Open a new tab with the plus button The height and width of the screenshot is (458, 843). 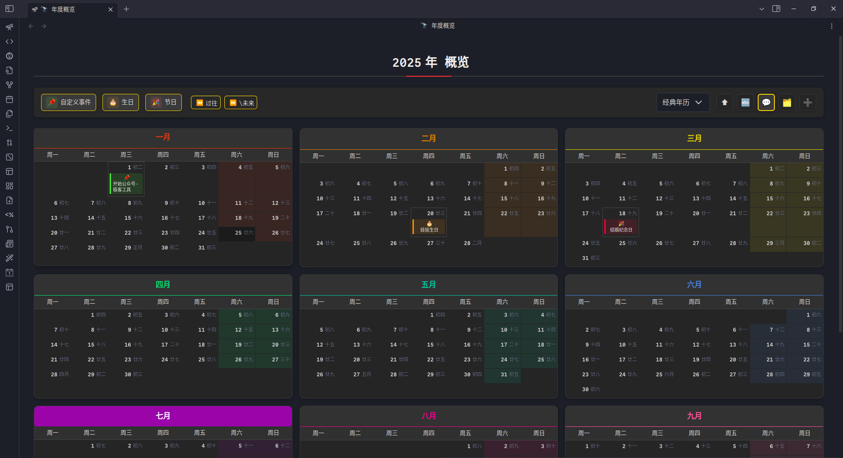pos(126,9)
